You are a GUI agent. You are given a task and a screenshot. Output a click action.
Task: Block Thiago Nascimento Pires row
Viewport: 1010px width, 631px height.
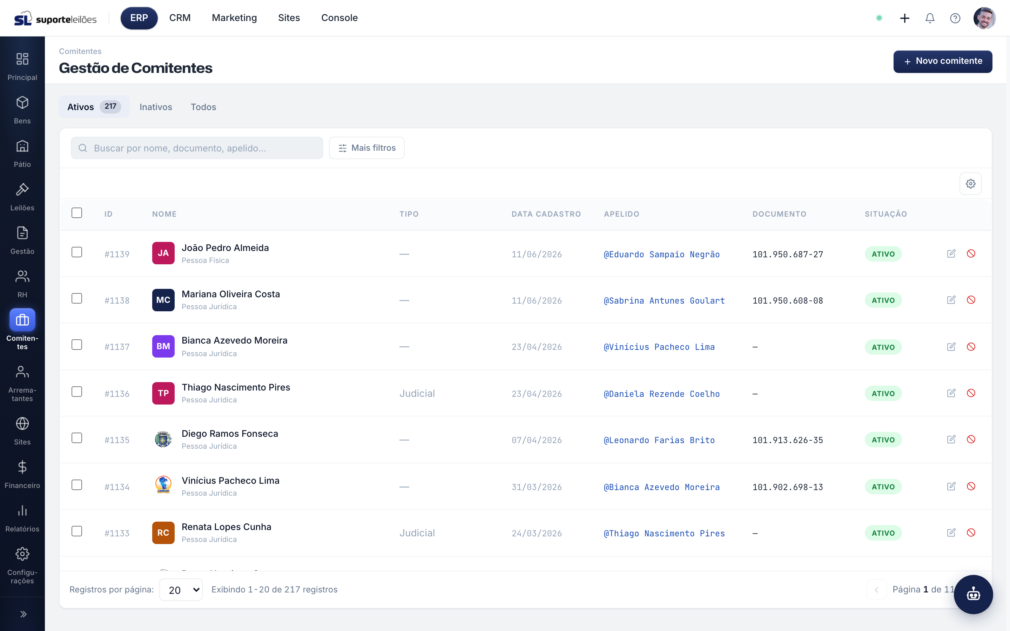point(971,393)
